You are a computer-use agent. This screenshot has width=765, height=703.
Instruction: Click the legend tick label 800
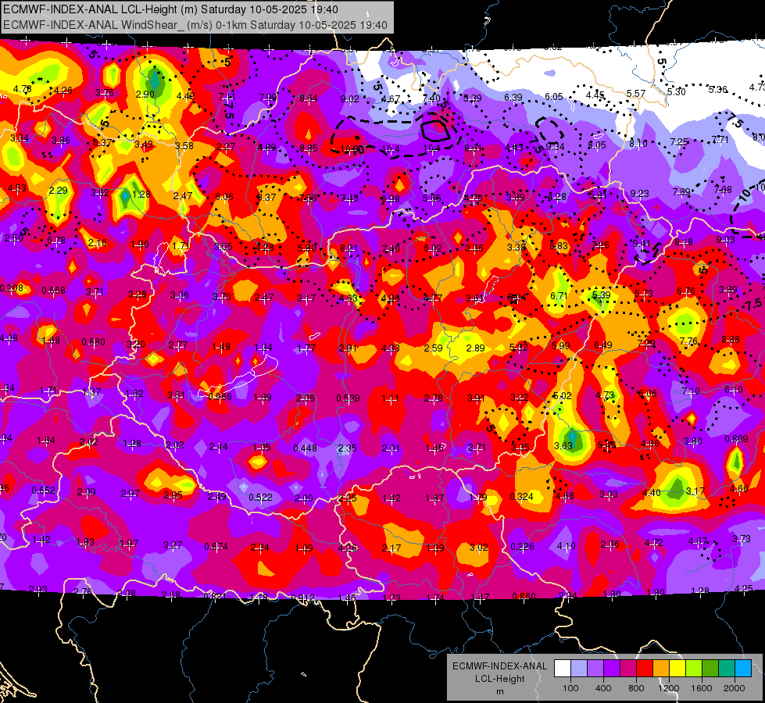point(636,688)
